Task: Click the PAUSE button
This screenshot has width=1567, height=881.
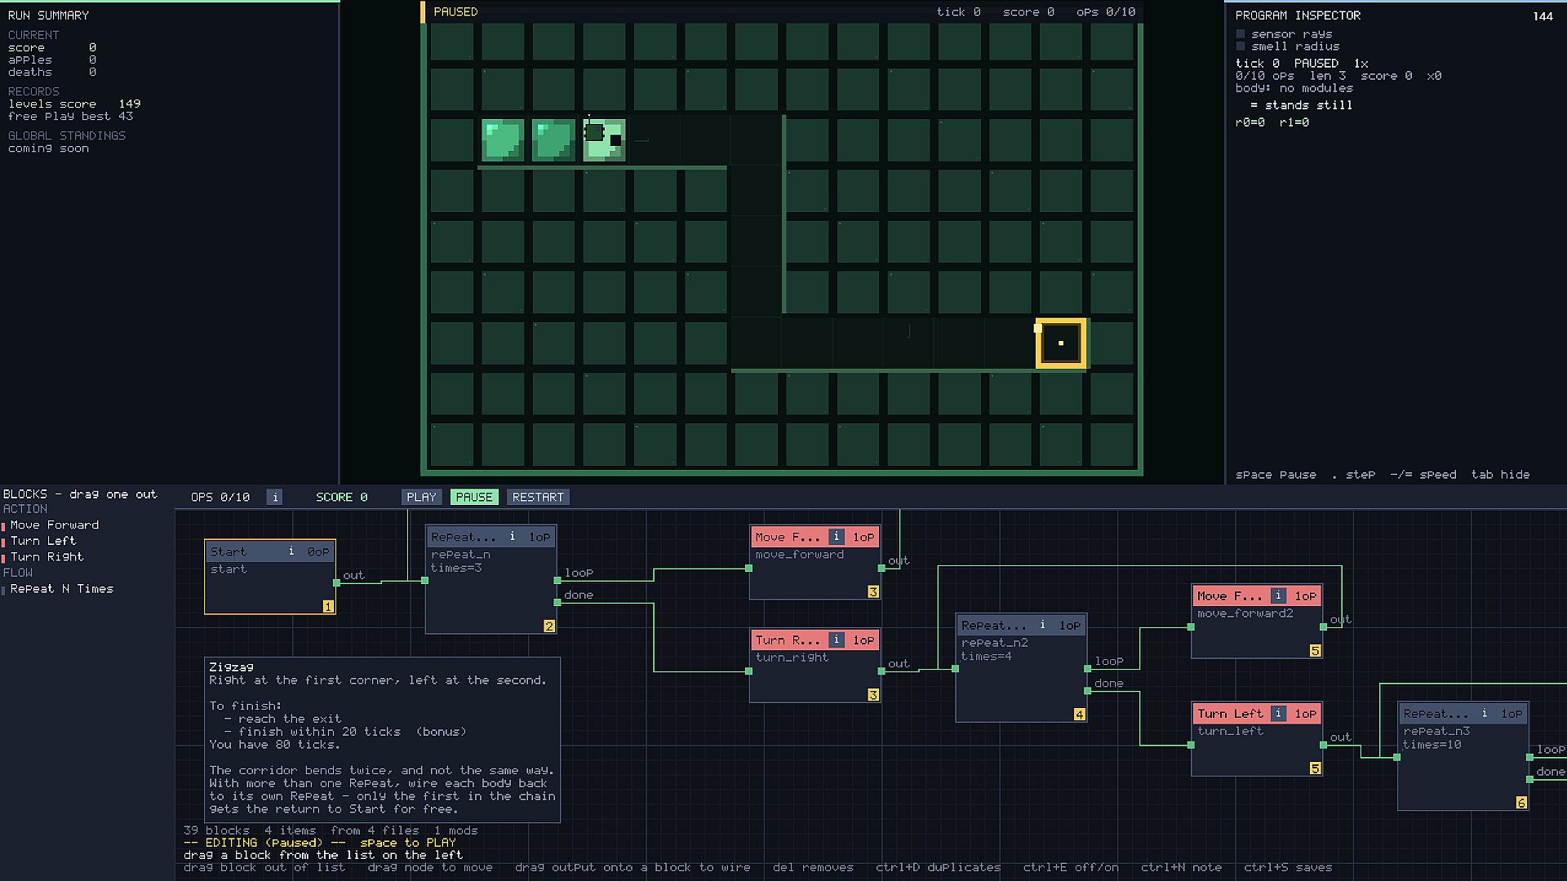Action: point(474,497)
